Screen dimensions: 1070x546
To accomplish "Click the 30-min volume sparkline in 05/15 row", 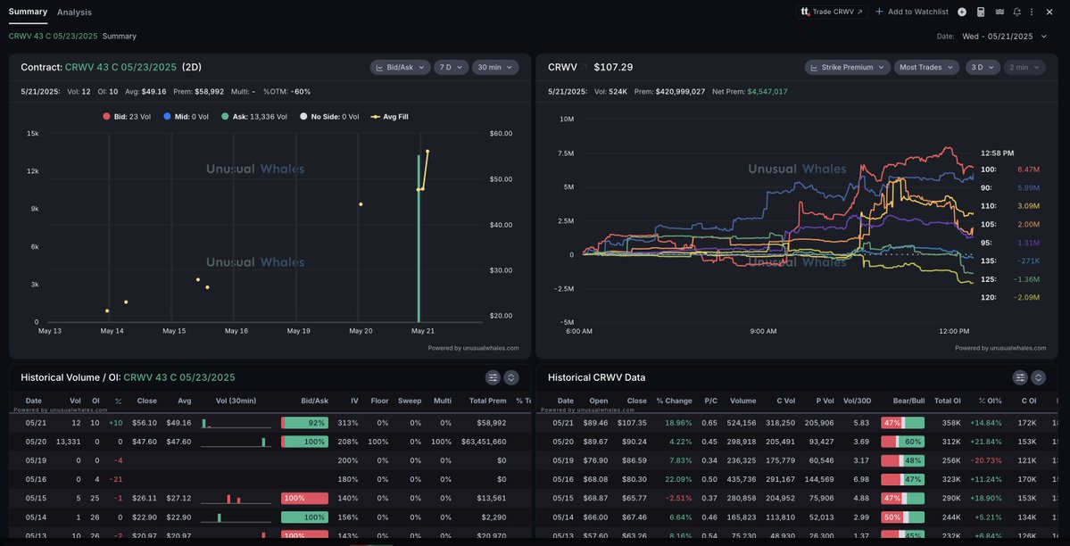I will (236, 498).
